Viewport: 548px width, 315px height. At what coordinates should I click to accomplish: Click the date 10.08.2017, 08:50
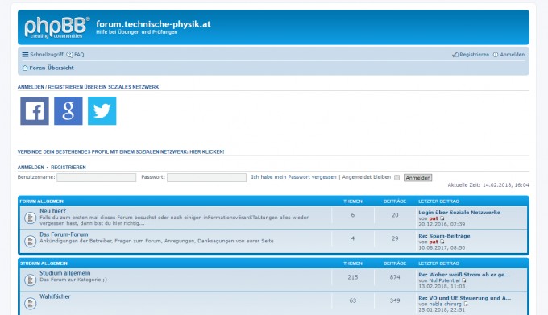pos(442,247)
